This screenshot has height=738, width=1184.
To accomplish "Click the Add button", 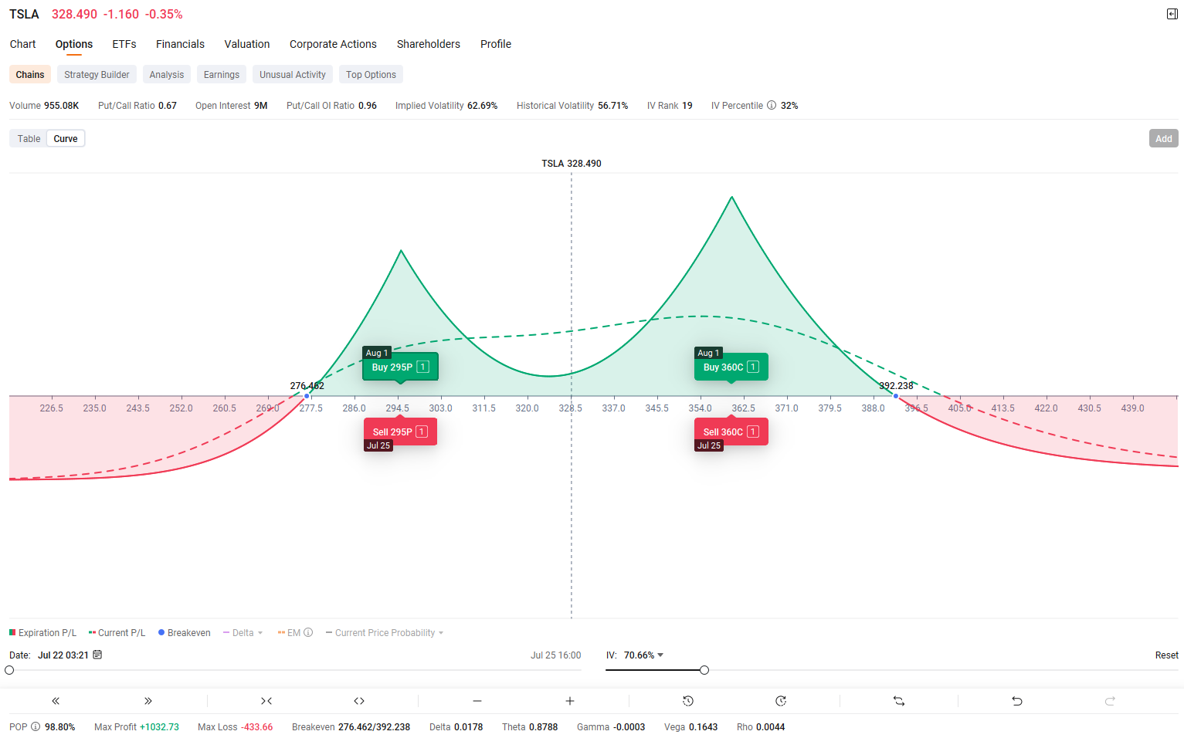I will point(1164,139).
